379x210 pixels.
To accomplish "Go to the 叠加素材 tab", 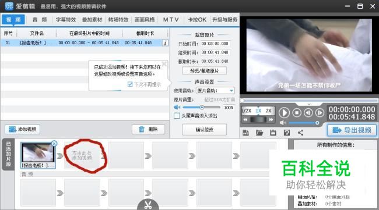I will click(92, 20).
